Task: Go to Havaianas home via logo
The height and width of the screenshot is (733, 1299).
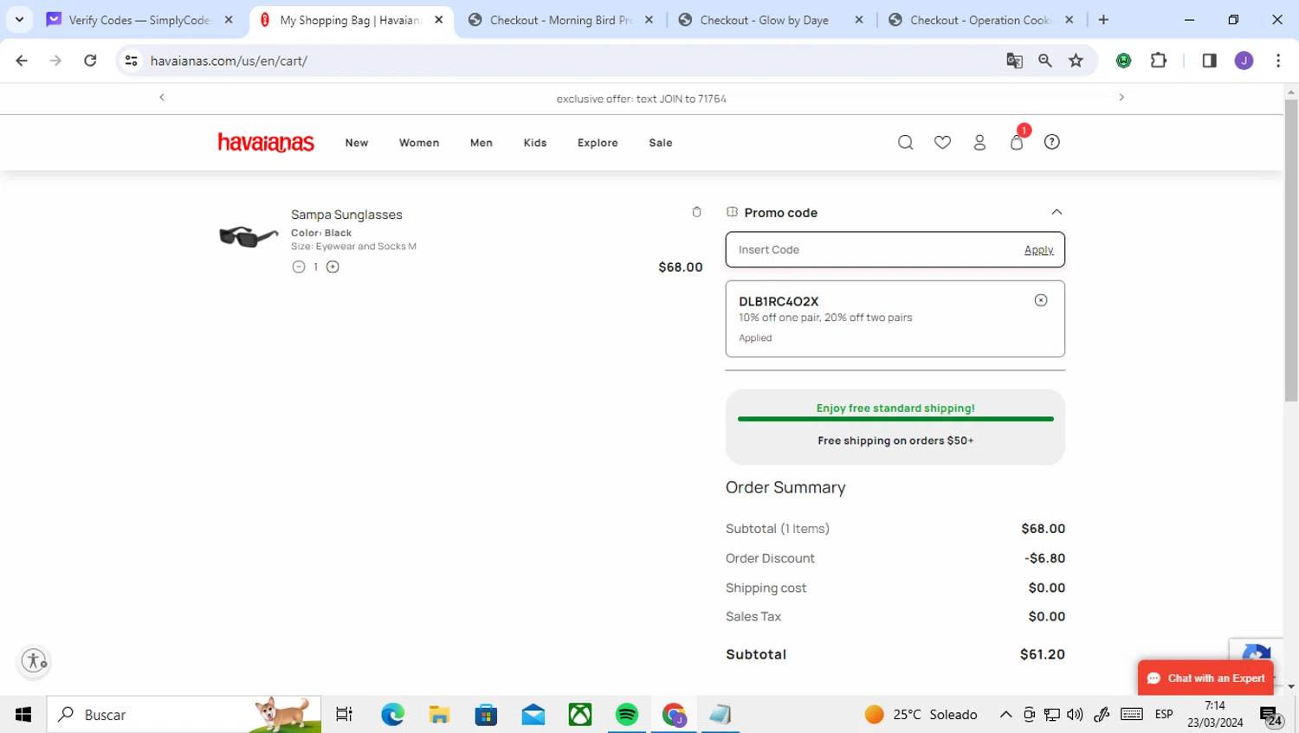Action: [266, 143]
